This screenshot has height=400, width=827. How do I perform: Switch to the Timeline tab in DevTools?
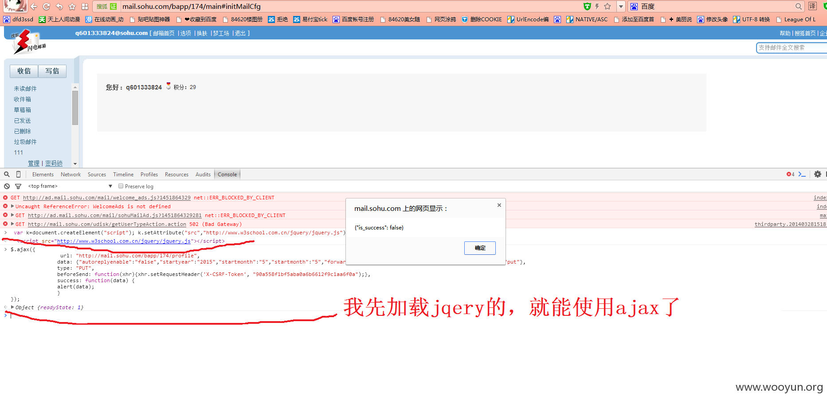(x=123, y=175)
